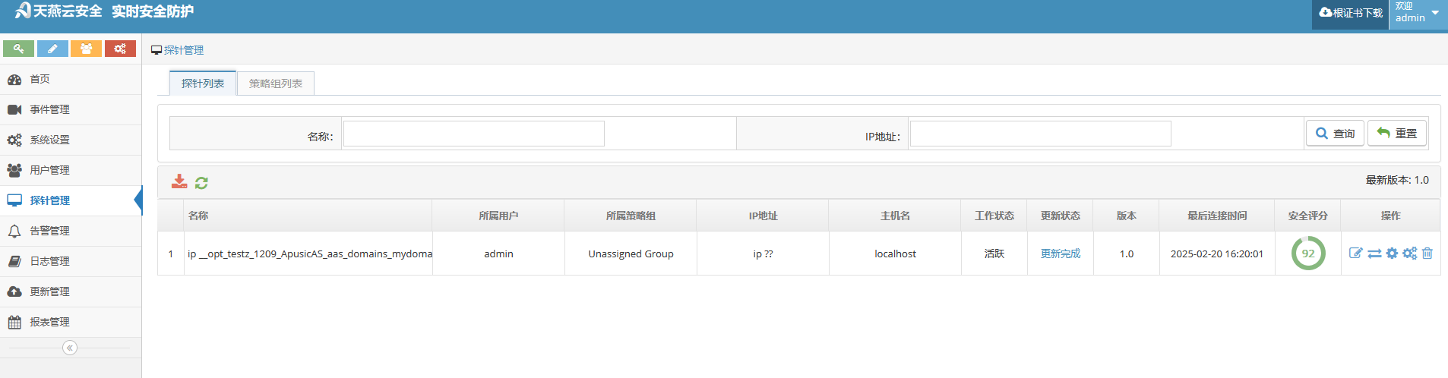Click the 2025-02-20 16:20:01 timestamp cell
This screenshot has height=378, width=1448.
(x=1217, y=254)
